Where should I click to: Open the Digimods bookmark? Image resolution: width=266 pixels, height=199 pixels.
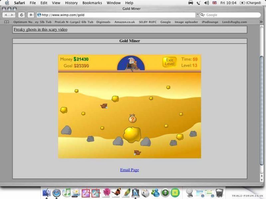point(103,22)
